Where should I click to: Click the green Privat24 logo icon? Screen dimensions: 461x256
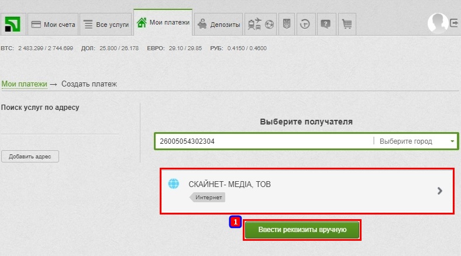pyautogui.click(x=13, y=24)
